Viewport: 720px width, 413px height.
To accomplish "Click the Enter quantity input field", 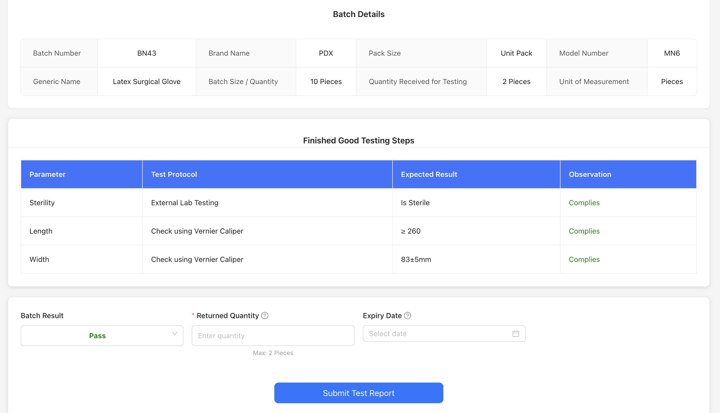I will pos(273,336).
